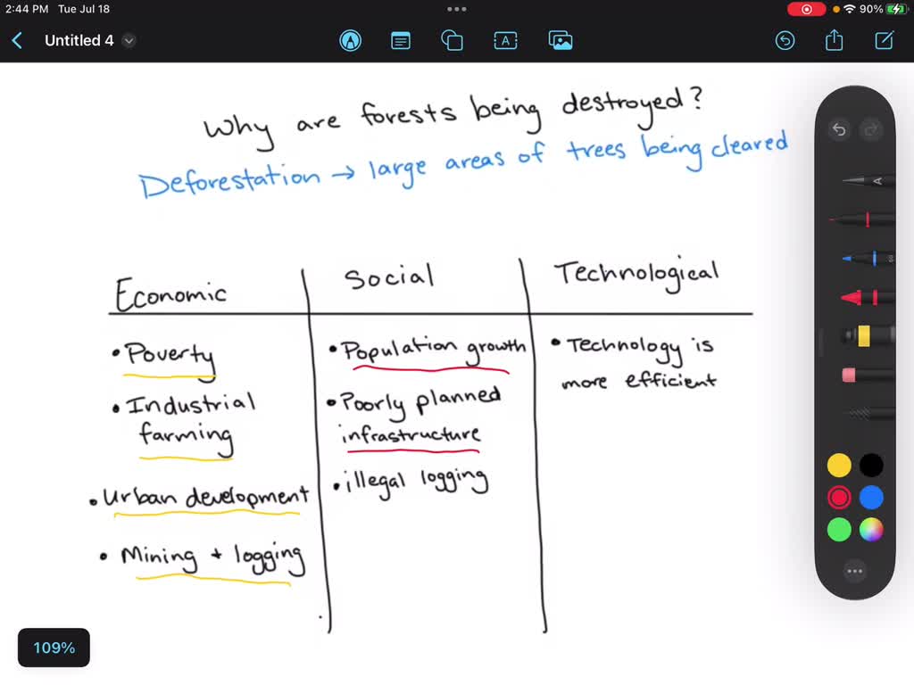Open the sticky note tool
The width and height of the screenshot is (914, 685).
coord(401,41)
